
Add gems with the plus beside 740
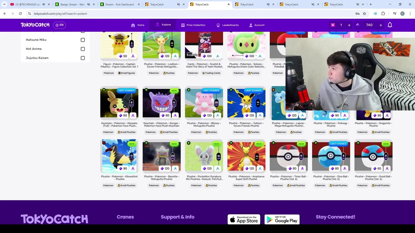tap(381, 25)
